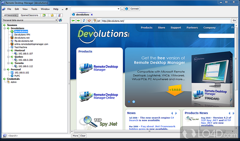Open the tools tab icon beside star
240x141 pixels.
(x=59, y=15)
